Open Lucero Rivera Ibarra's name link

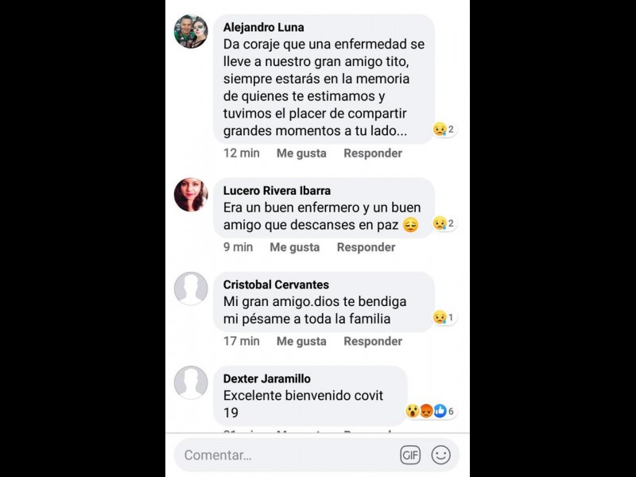click(277, 191)
